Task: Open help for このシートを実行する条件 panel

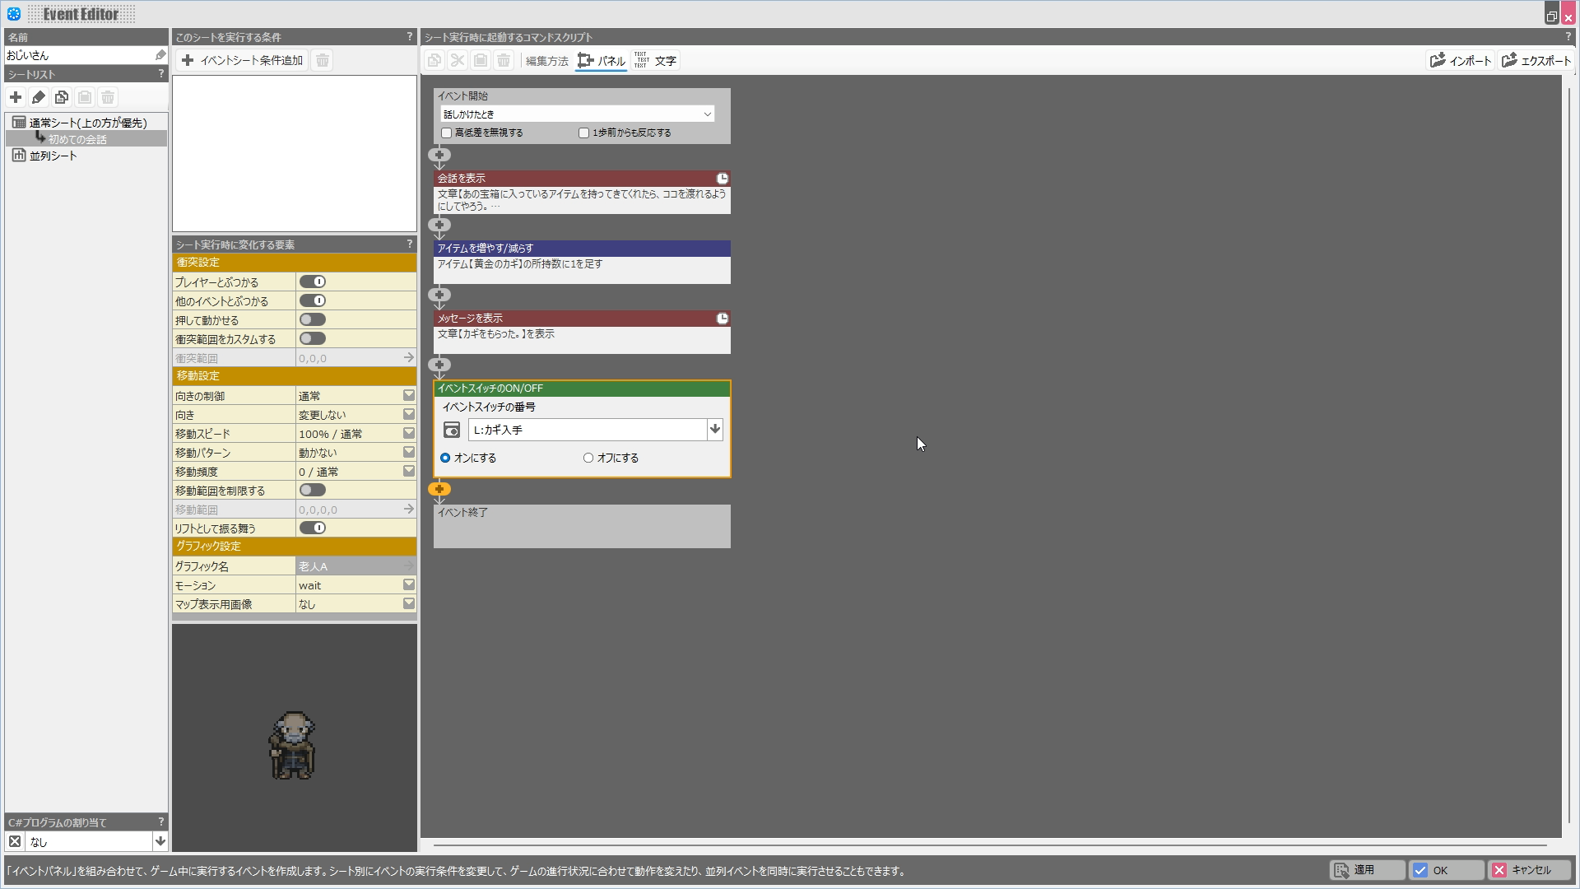Action: pos(409,37)
